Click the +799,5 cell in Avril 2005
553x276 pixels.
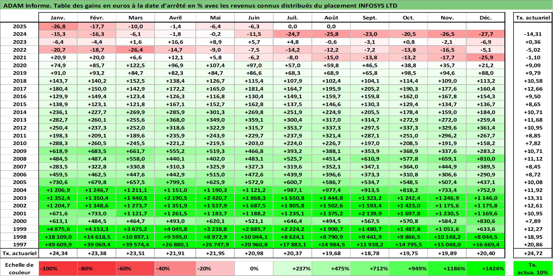(x=175, y=182)
